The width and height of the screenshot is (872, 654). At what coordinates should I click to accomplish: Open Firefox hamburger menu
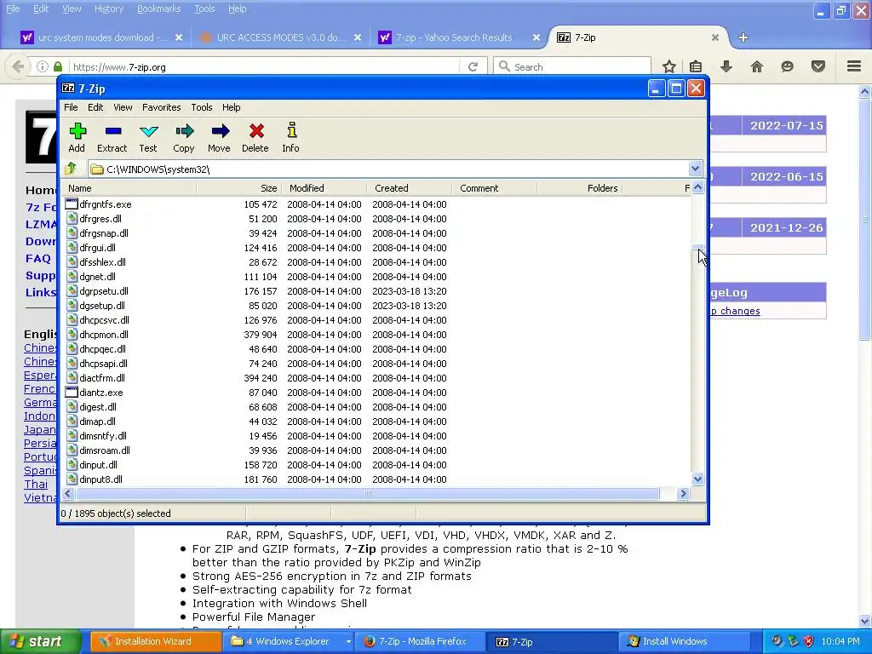[x=854, y=66]
